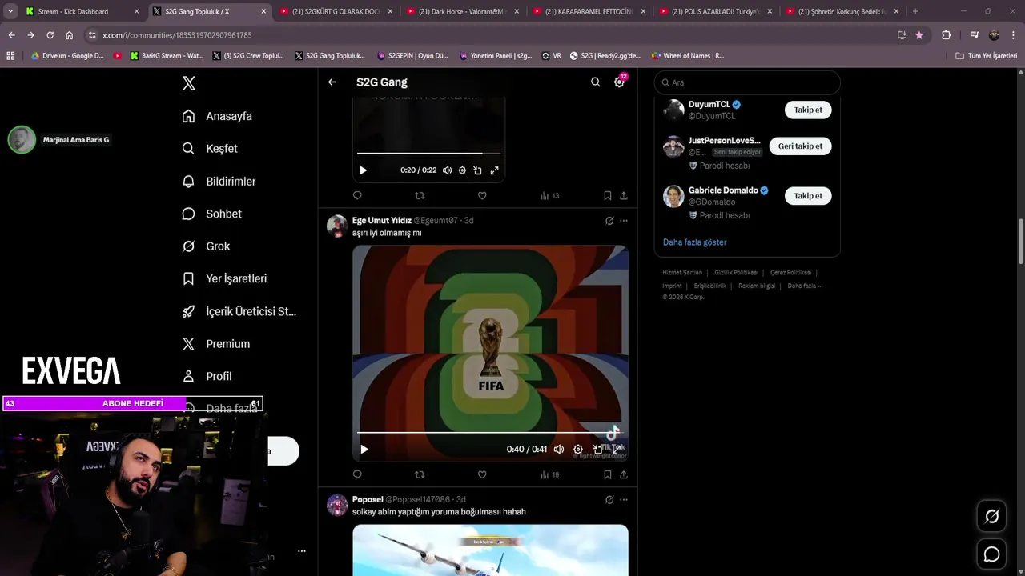Share Ege Umut Yıldız post
This screenshot has height=576, width=1025.
tap(624, 474)
